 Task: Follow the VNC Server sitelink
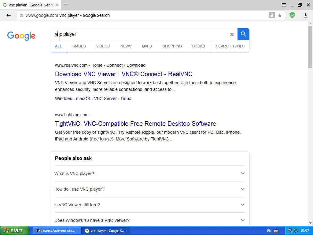[x=105, y=99]
